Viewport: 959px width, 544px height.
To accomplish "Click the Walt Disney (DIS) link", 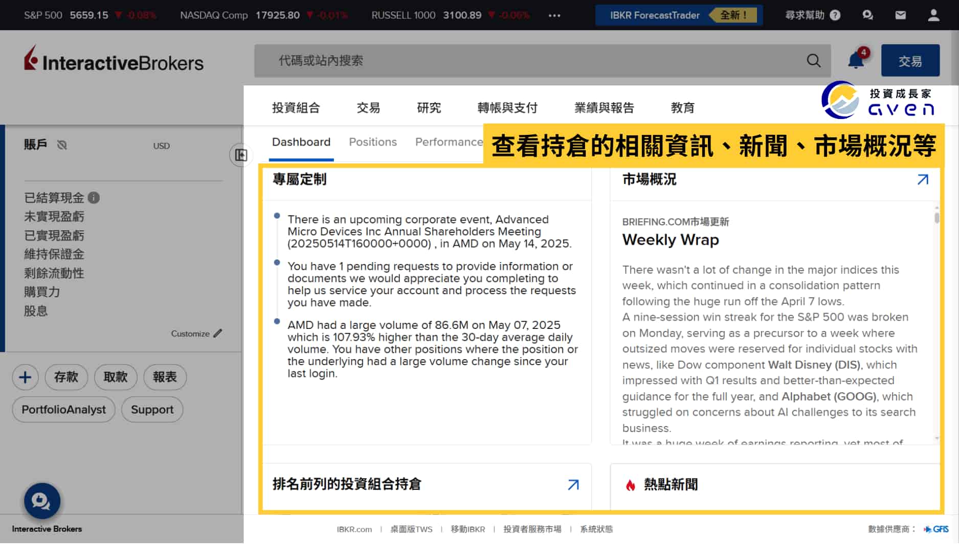I will tap(815, 365).
